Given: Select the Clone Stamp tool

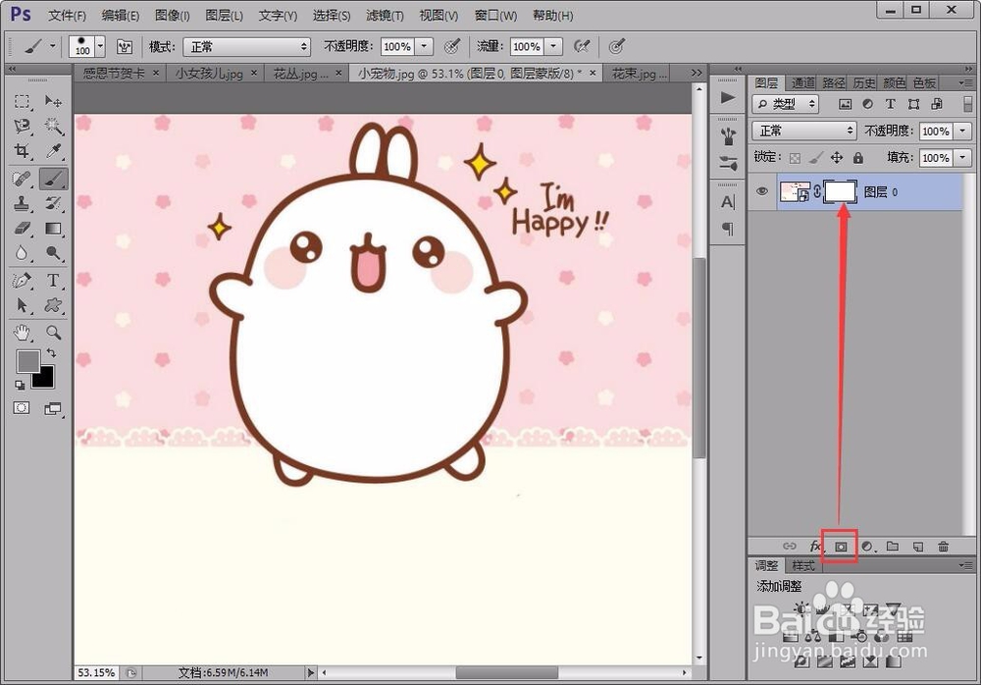Looking at the screenshot, I should (x=22, y=203).
